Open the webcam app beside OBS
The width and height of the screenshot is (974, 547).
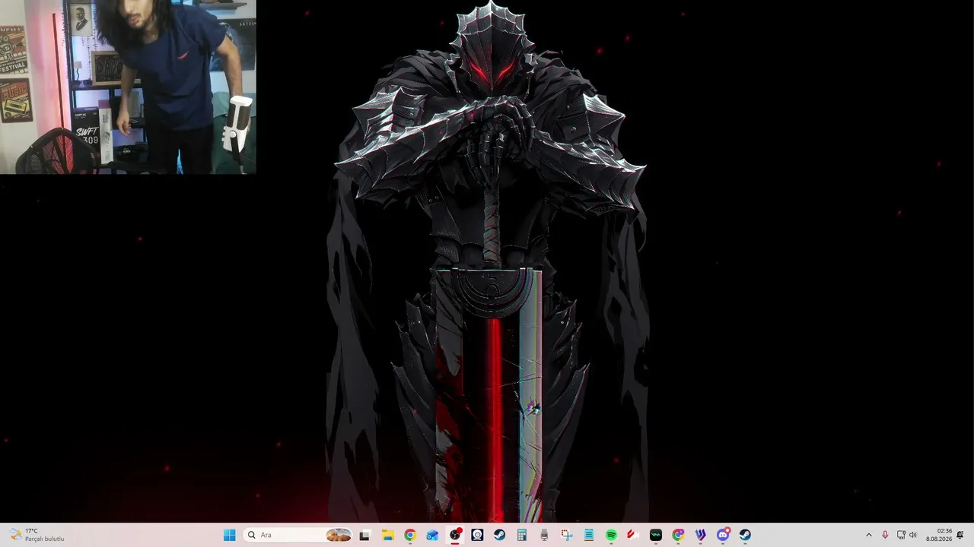click(477, 535)
